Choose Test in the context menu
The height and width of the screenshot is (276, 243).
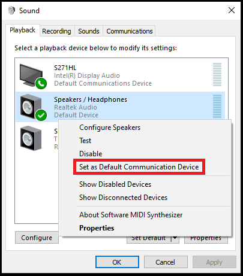point(85,141)
